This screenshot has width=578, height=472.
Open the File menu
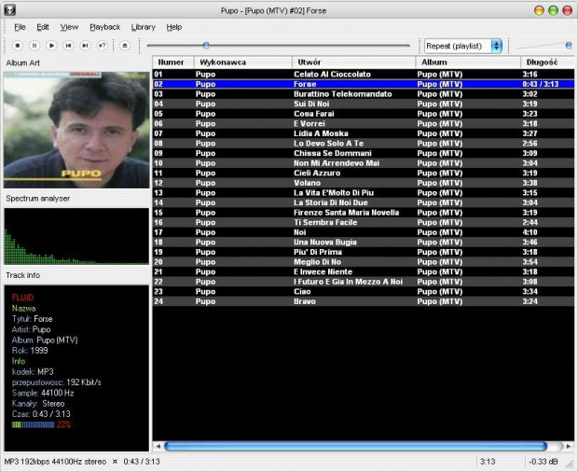[x=20, y=27]
